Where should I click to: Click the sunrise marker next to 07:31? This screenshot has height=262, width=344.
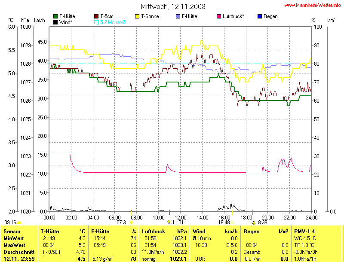pos(131,222)
